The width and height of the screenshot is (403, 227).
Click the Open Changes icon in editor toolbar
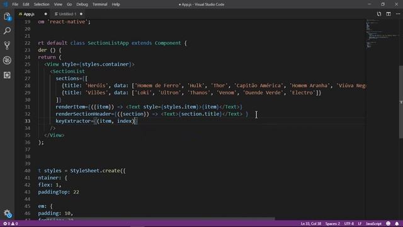click(379, 14)
